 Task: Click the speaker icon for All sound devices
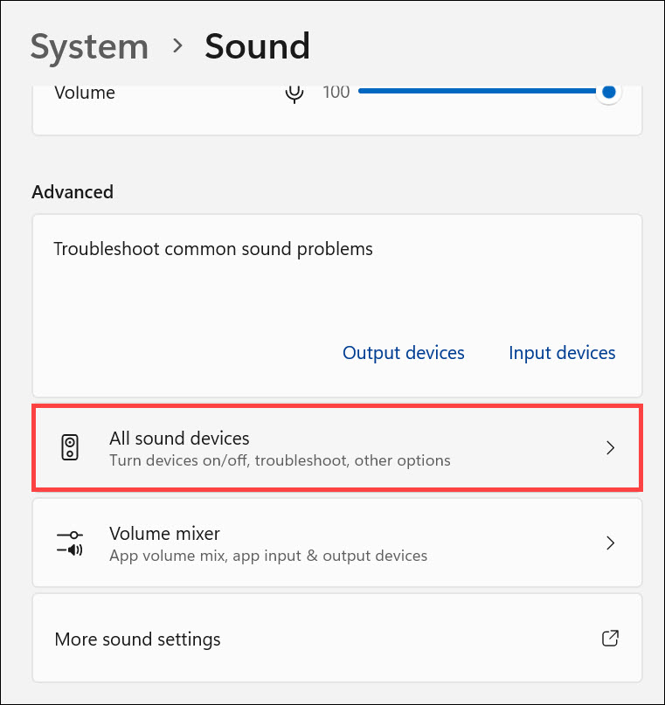70,447
